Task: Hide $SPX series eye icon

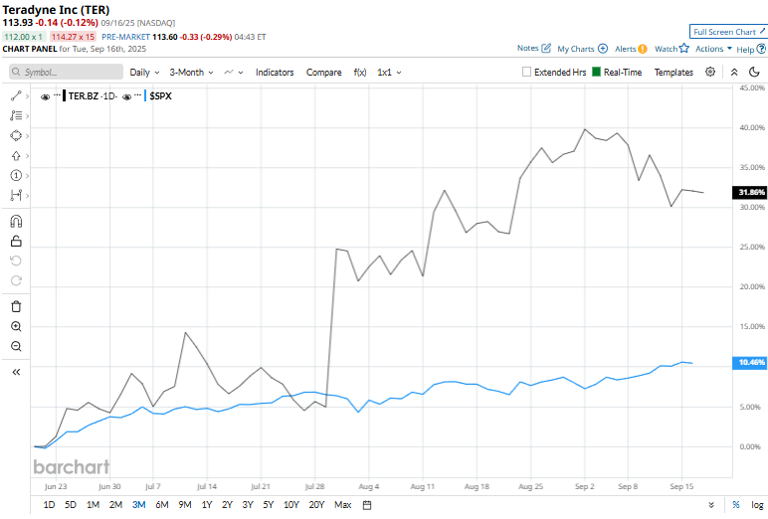Action: [127, 97]
